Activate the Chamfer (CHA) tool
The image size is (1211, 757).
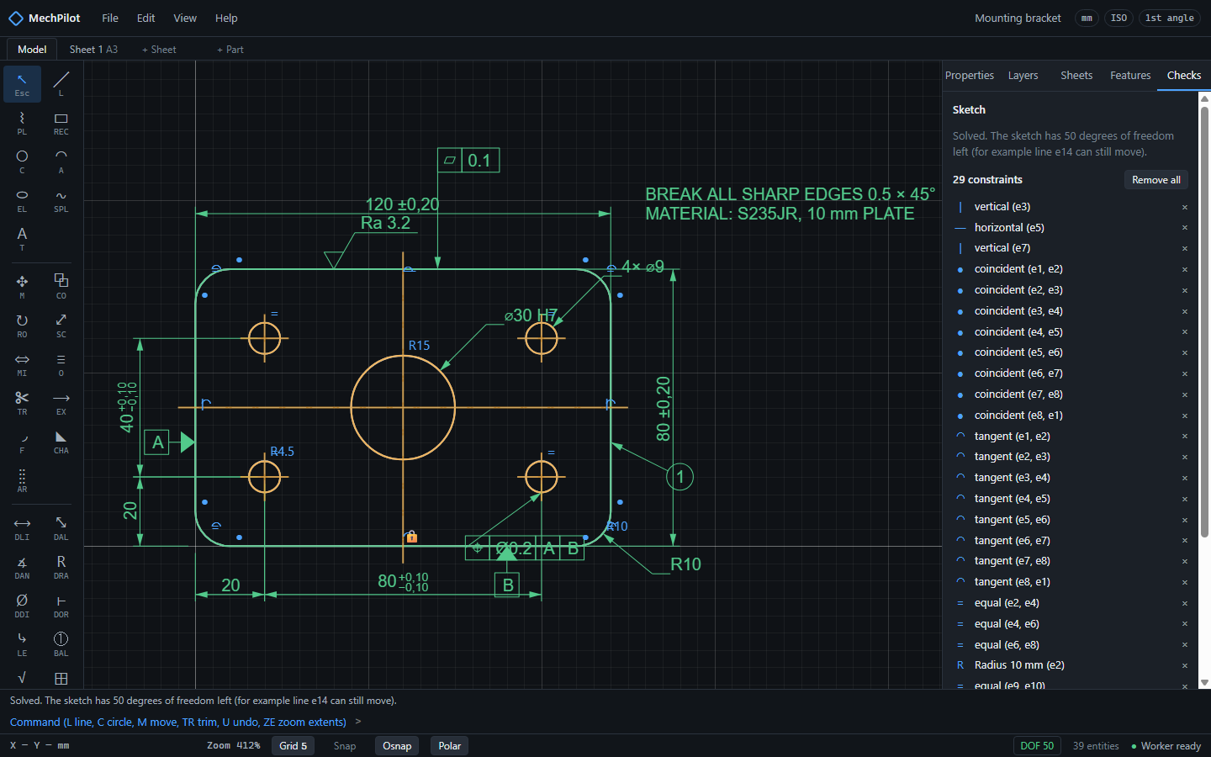[61, 442]
